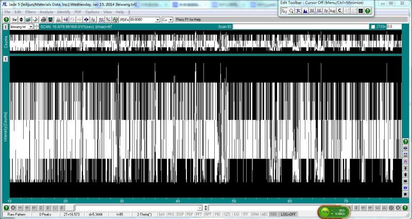412x219 pixels.
Task: Click the toggle button left of leiwang.txt
Action: 5,27
